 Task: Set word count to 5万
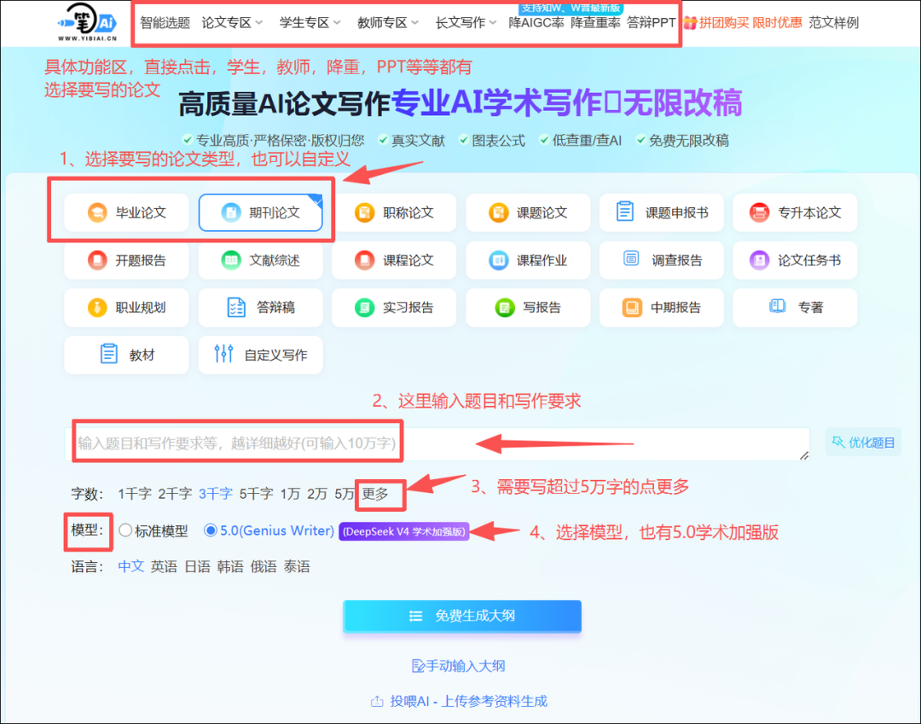point(345,494)
